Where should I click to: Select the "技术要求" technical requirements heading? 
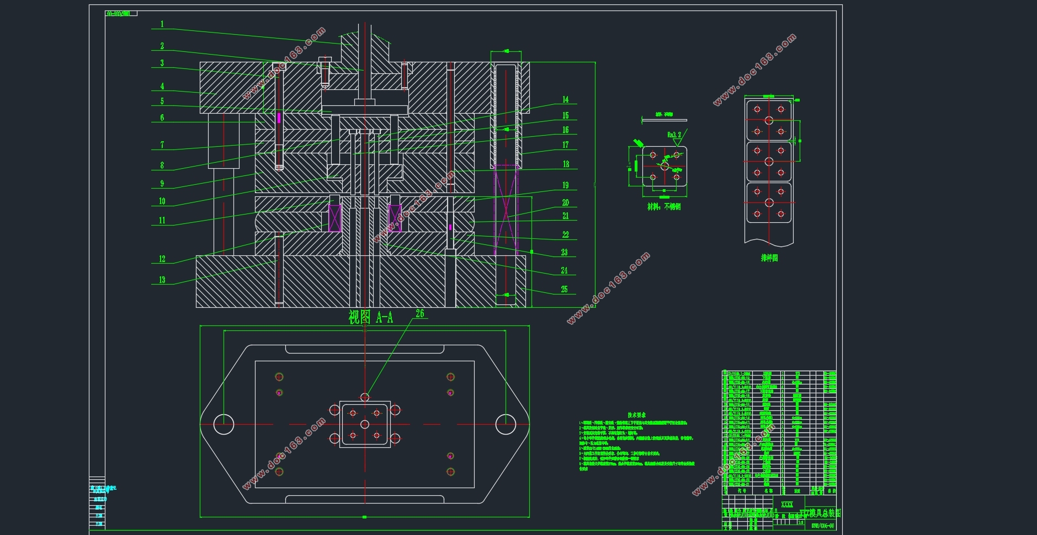tap(636, 415)
